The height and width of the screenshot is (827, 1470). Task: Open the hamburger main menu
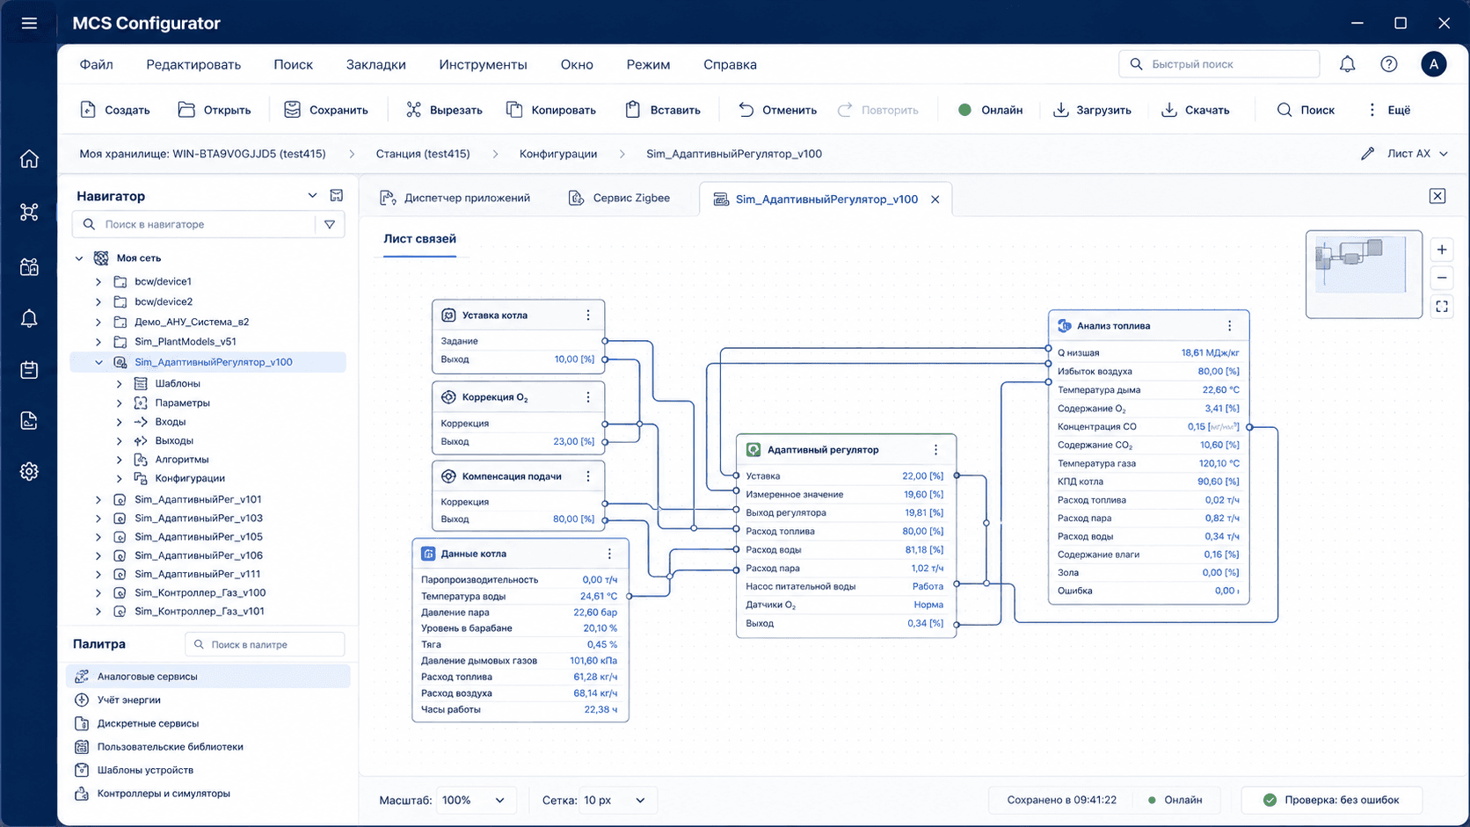29,23
